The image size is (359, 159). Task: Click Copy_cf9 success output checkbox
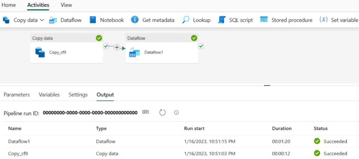[106, 47]
